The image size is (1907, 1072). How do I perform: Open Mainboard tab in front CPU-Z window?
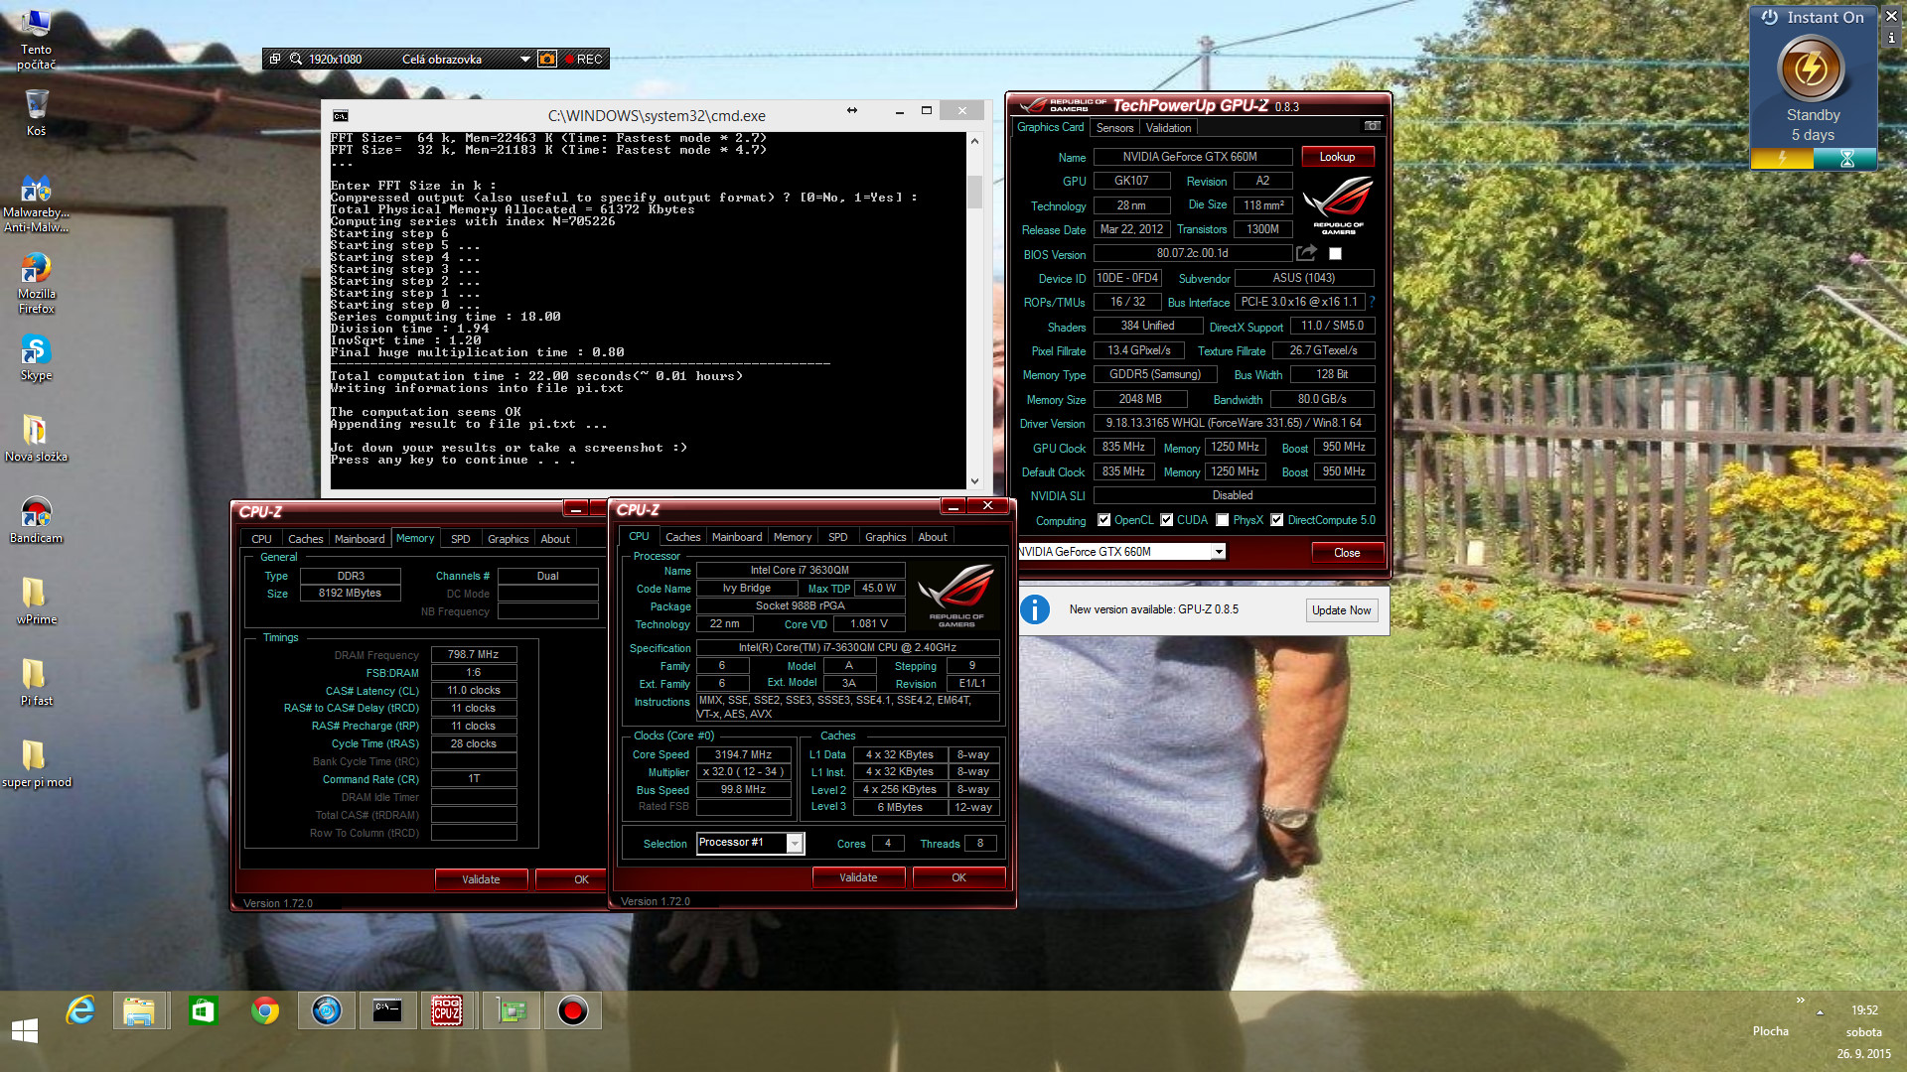(737, 537)
